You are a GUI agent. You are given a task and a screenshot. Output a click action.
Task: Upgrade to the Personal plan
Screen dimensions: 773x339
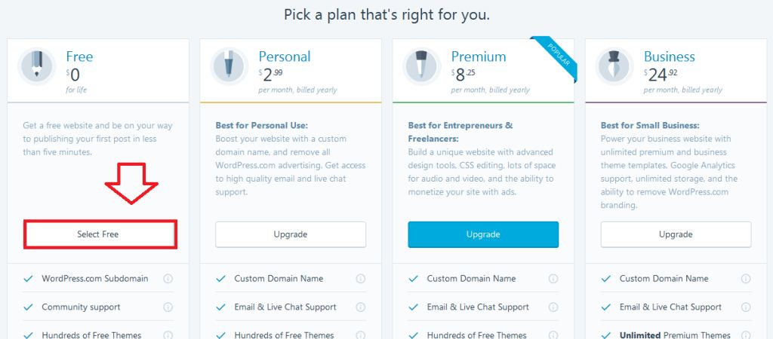[x=291, y=234]
